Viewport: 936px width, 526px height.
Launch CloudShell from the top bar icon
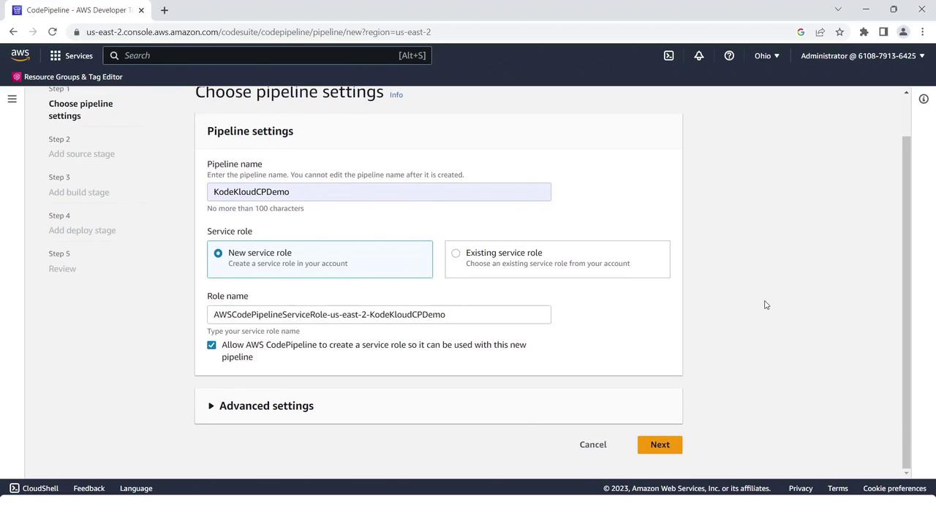click(x=668, y=56)
